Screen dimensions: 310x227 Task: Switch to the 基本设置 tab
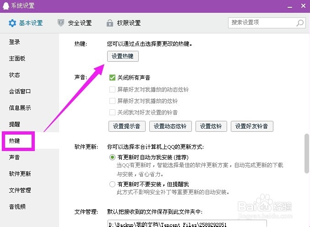point(26,23)
